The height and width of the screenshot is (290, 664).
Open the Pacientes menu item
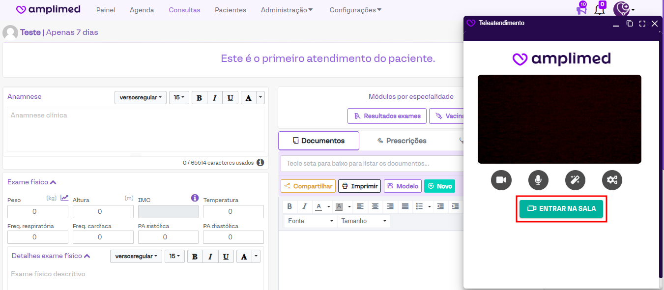coord(231,10)
